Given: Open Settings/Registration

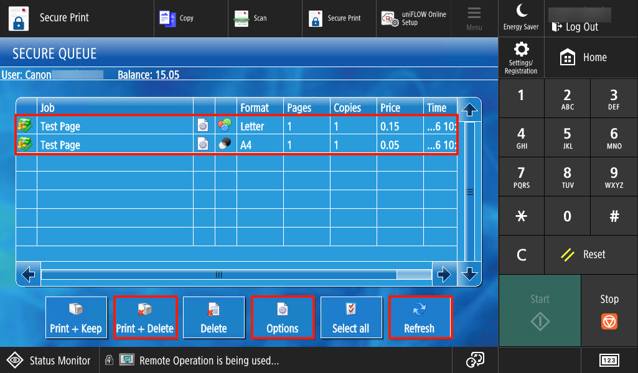Looking at the screenshot, I should click(x=521, y=58).
